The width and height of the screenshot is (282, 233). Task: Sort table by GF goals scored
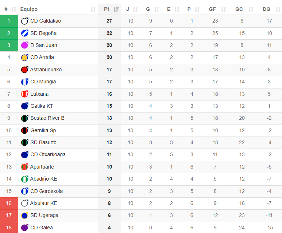(224, 9)
